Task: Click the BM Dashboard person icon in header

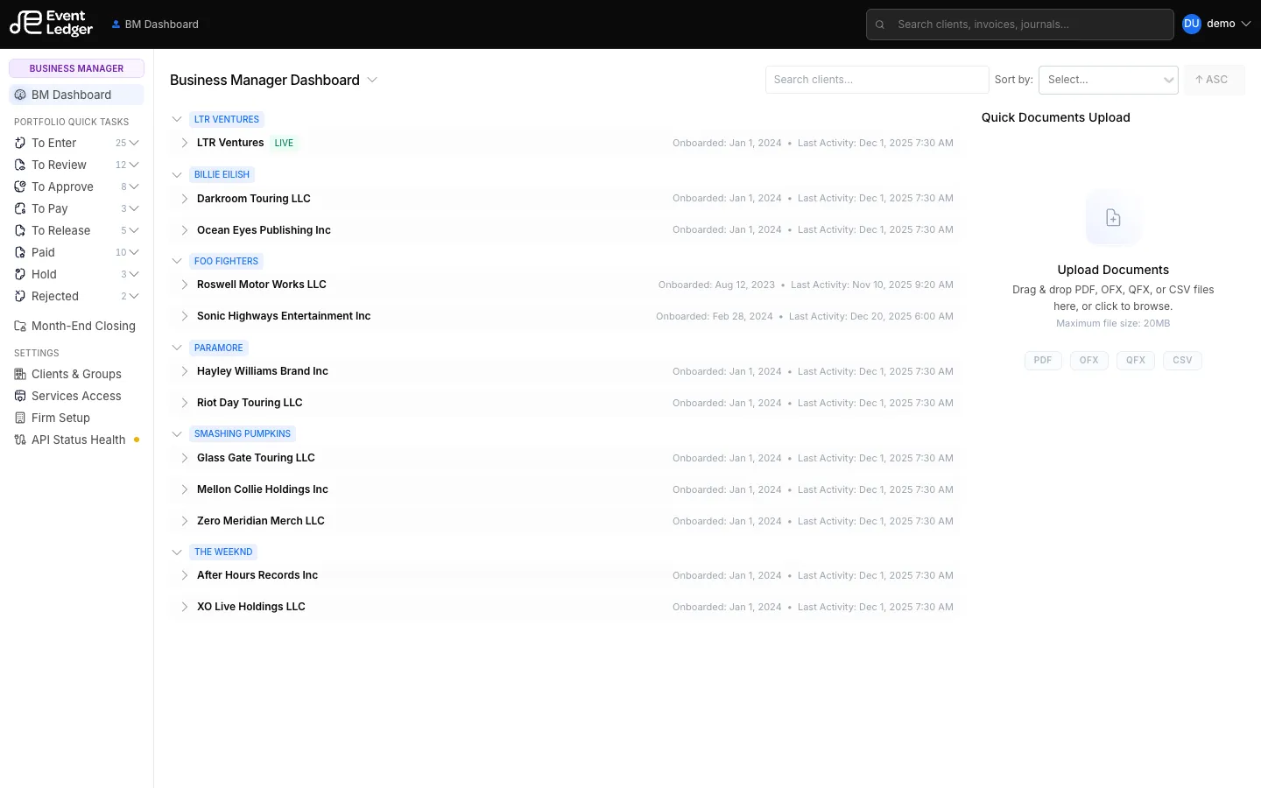Action: (116, 25)
